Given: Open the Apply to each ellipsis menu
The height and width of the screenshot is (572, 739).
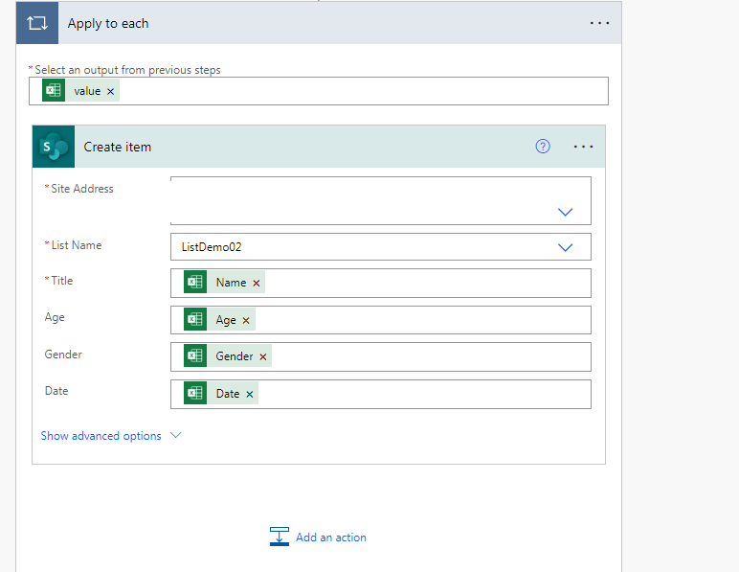Looking at the screenshot, I should click(x=599, y=23).
